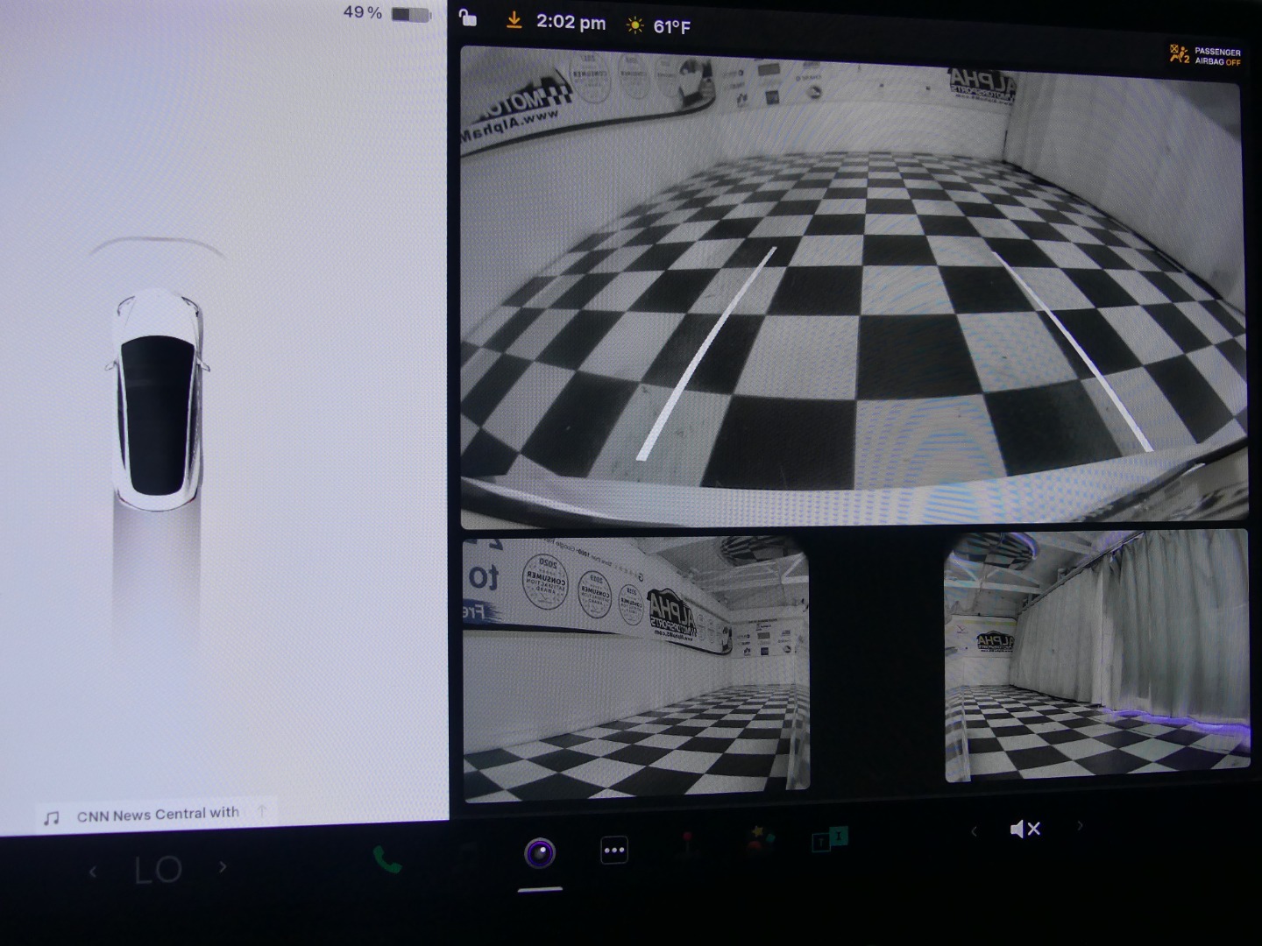Select the left side repeater camera view
Image resolution: width=1262 pixels, height=946 pixels.
click(x=635, y=669)
